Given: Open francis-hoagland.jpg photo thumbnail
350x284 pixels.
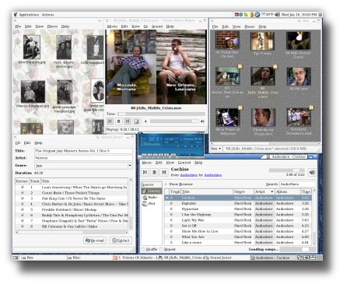Looking at the screenshot, I should 33,92.
